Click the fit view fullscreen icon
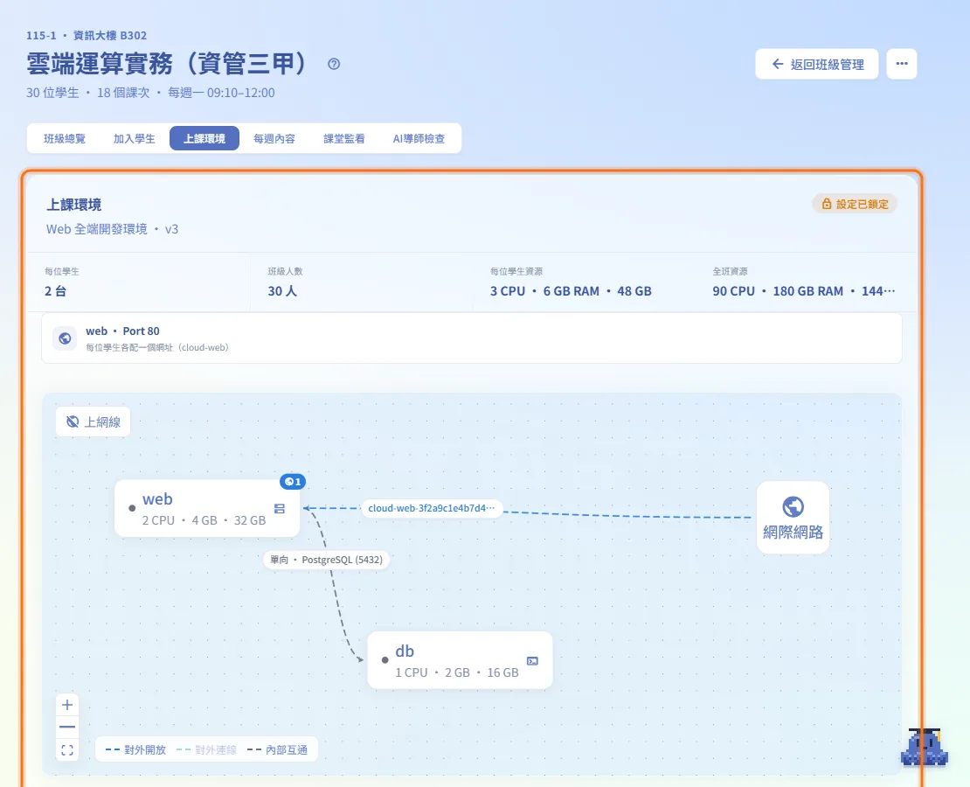 click(67, 750)
